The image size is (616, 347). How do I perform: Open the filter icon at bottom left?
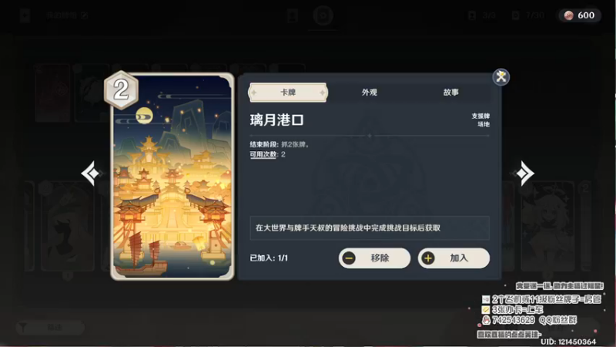(23, 327)
